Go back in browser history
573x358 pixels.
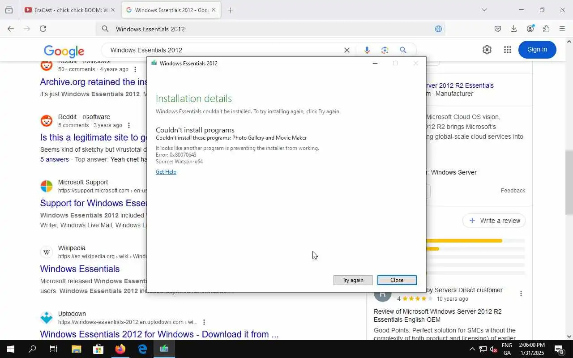[x=11, y=29]
